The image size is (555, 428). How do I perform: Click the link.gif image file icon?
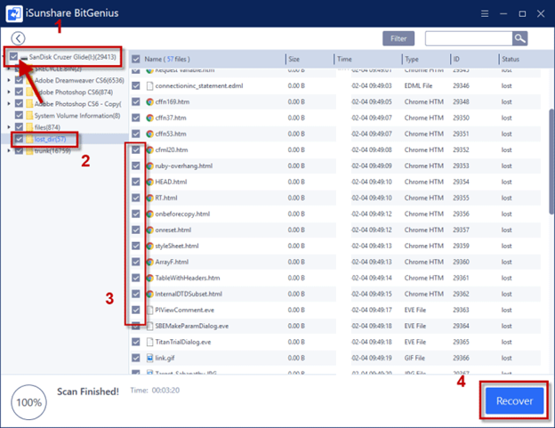coord(149,358)
